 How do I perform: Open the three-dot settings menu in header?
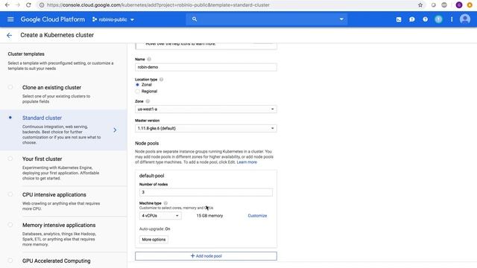point(452,19)
